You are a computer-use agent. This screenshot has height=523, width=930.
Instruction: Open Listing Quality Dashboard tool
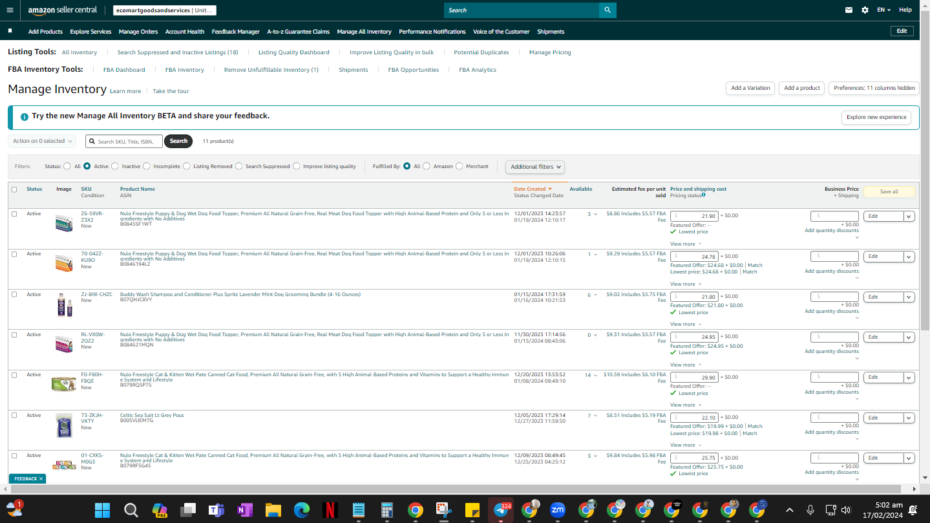coord(294,52)
